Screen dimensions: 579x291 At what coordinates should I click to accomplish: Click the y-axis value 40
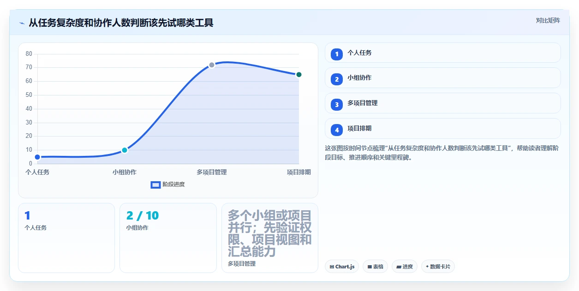(29, 109)
